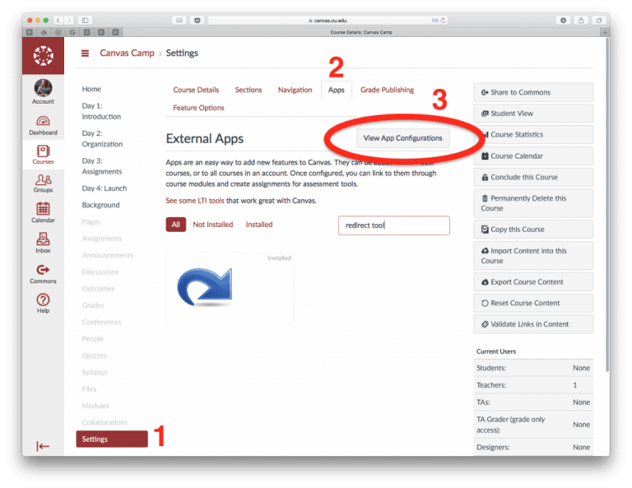This screenshot has width=632, height=488.
Task: Click the View App Configurations button
Action: pyautogui.click(x=402, y=138)
